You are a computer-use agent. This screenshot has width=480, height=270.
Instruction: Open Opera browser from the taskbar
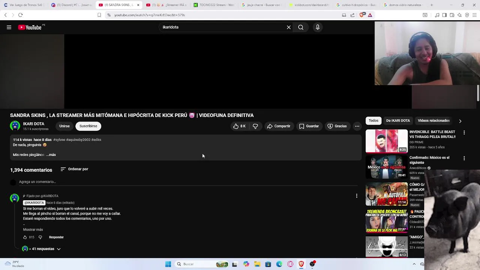click(290, 264)
